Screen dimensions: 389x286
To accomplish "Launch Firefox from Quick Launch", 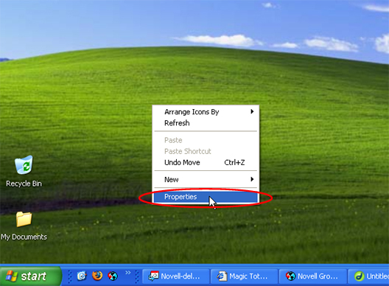I will (97, 276).
